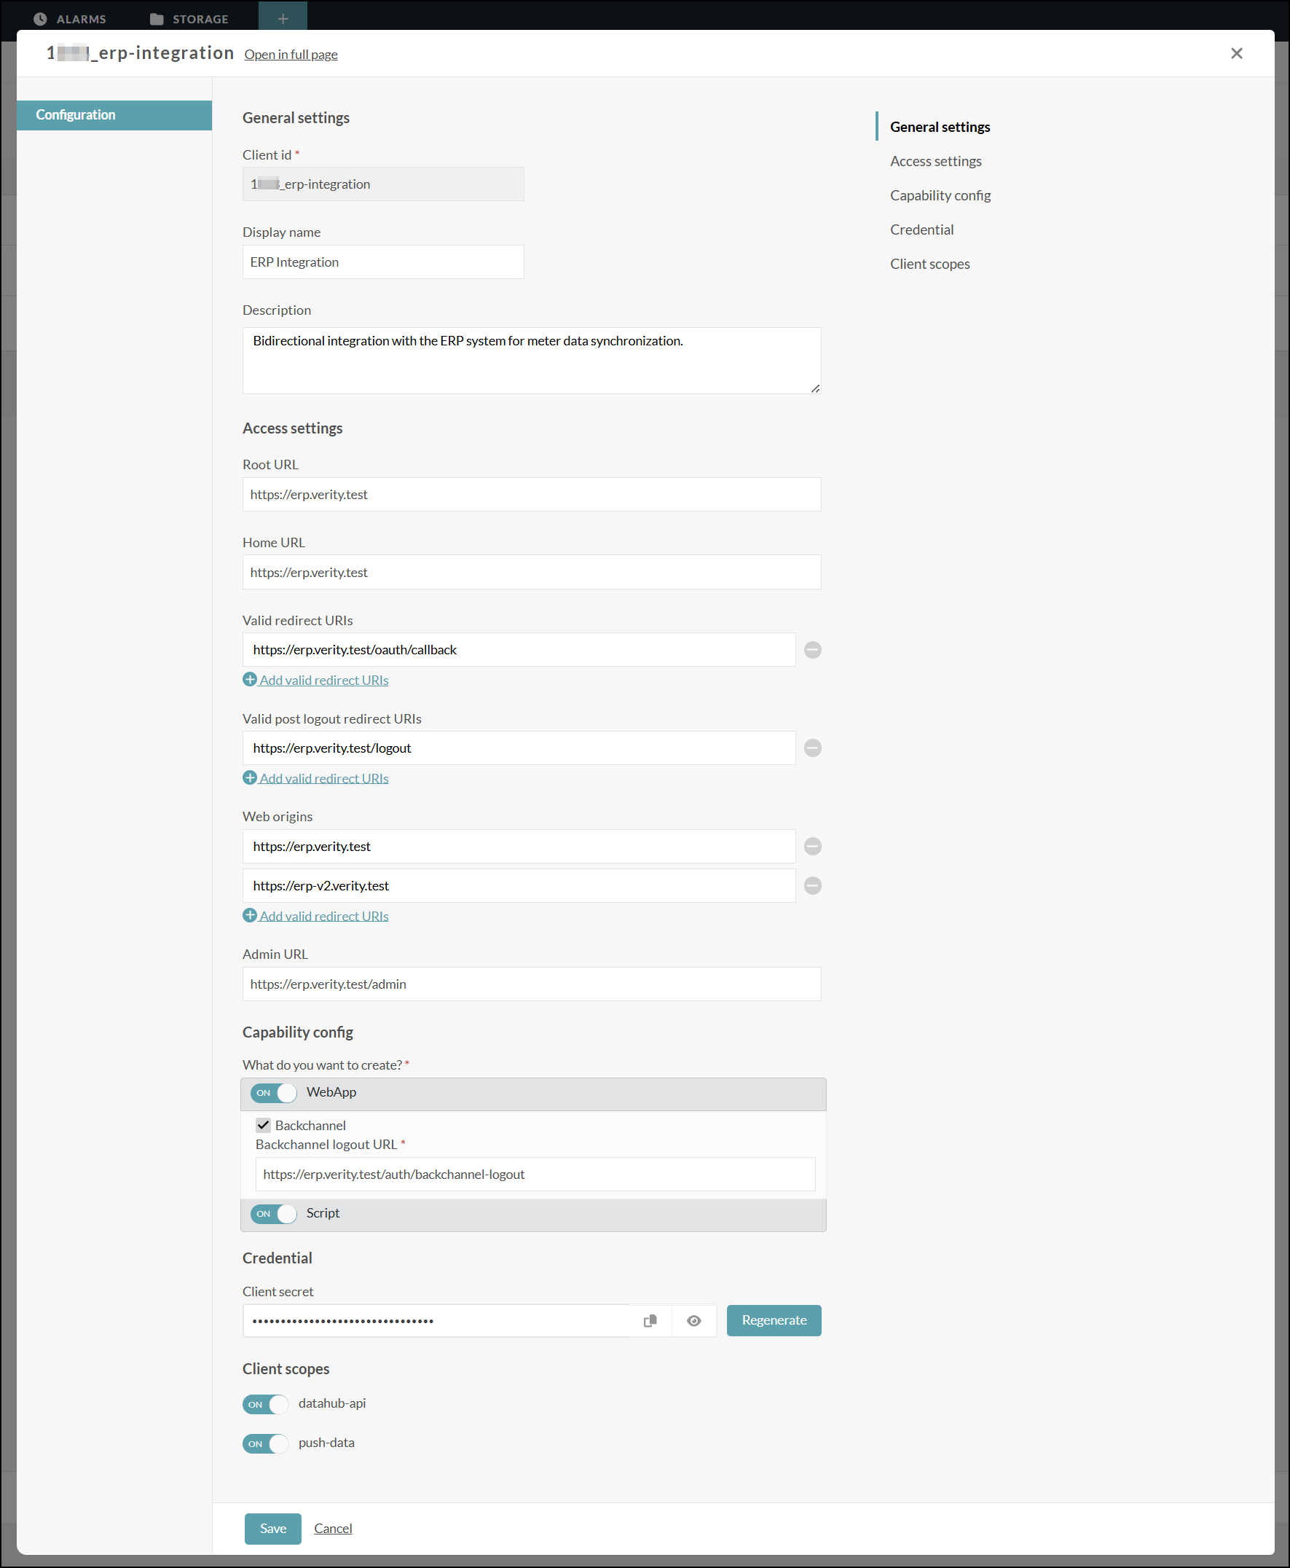Add another valid redirect URI
1290x1568 pixels.
(315, 679)
